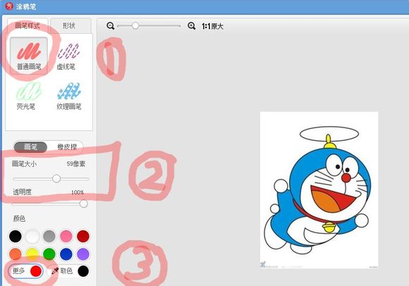Click the zoom out magnifier icon
The image size is (409, 286).
coord(110,26)
